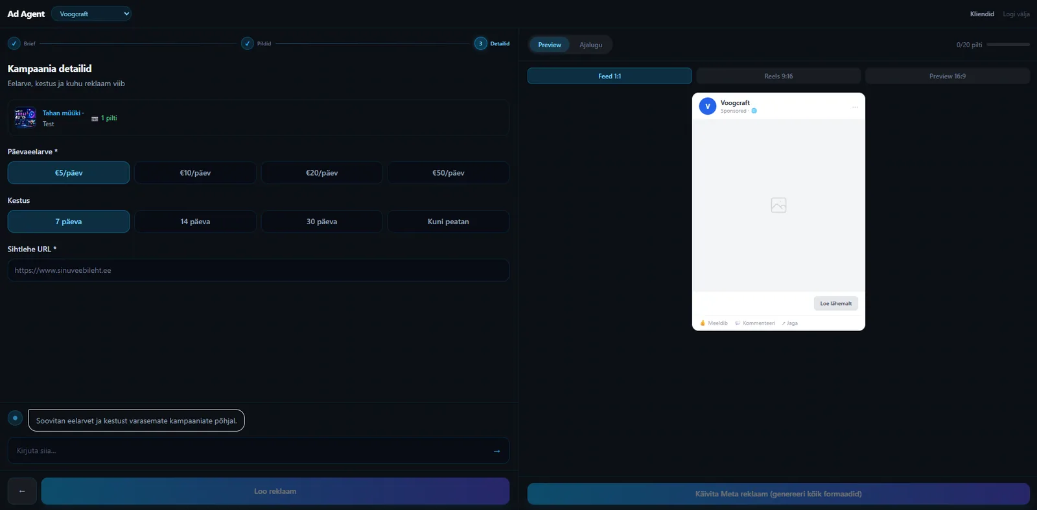Select €20/päev daily budget
Image resolution: width=1037 pixels, height=510 pixels.
(321, 173)
